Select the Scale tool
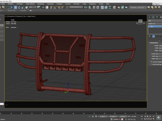Screen dimensions: 162x121 23,7
